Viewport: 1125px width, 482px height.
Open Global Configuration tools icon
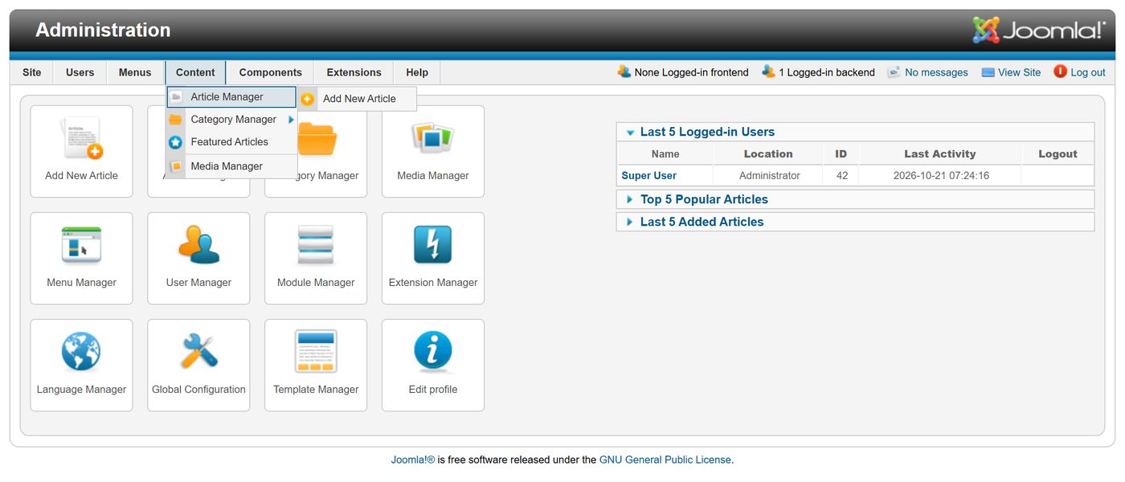tap(198, 352)
